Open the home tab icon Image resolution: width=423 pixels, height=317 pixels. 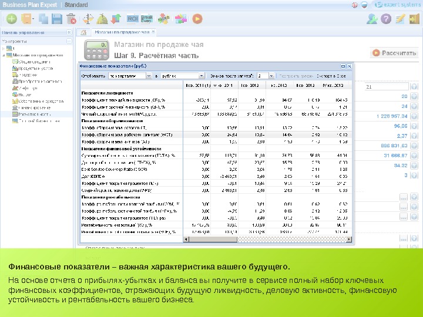pos(83,32)
